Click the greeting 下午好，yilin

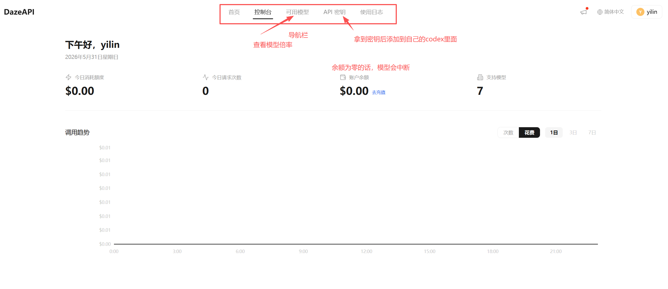click(x=92, y=45)
